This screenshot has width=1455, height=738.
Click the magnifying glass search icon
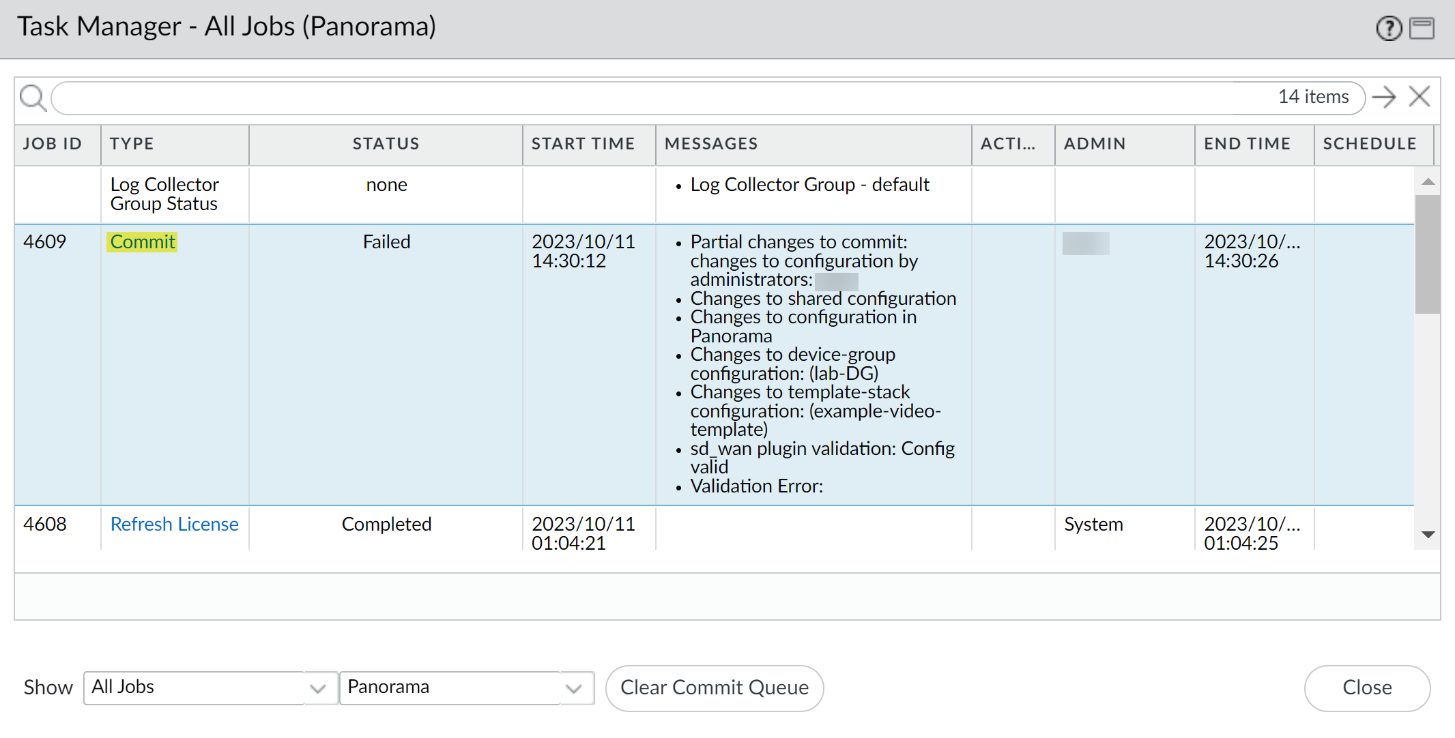coord(32,98)
